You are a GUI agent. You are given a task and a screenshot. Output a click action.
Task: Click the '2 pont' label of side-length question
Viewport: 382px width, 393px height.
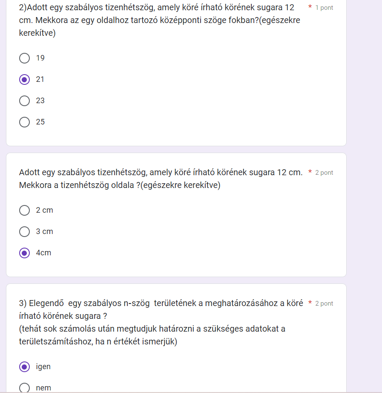pyautogui.click(x=324, y=173)
